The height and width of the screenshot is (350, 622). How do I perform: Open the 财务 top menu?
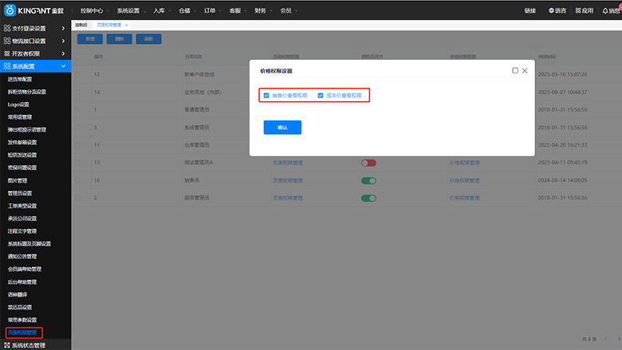pyautogui.click(x=263, y=10)
